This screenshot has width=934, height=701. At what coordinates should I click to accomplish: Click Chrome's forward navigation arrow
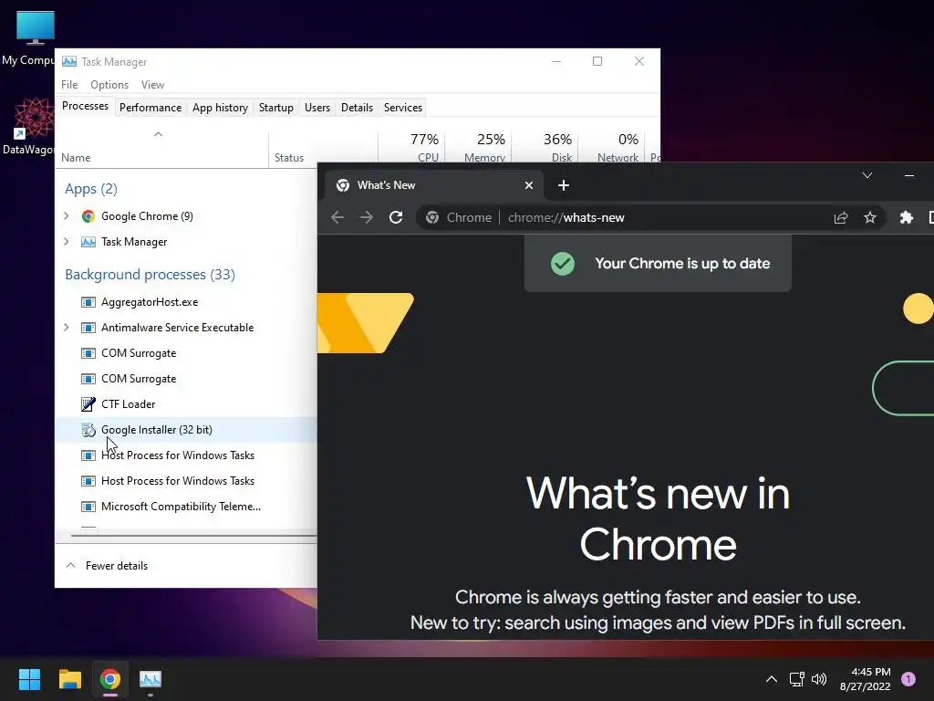point(367,217)
